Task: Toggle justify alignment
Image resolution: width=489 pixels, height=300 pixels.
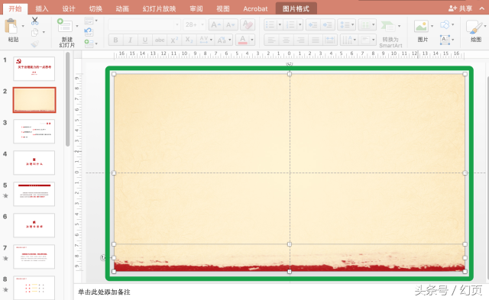Action: [316, 40]
